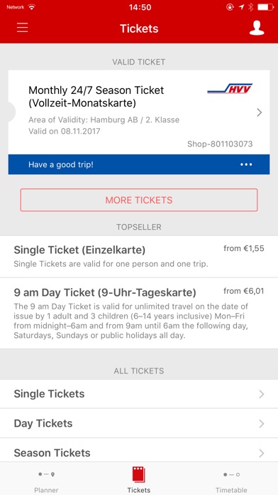This screenshot has height=495, width=278.
Task: Tap the location arrow status icon
Action: click(241, 7)
